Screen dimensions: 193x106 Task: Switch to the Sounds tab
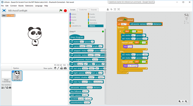tap(94, 10)
